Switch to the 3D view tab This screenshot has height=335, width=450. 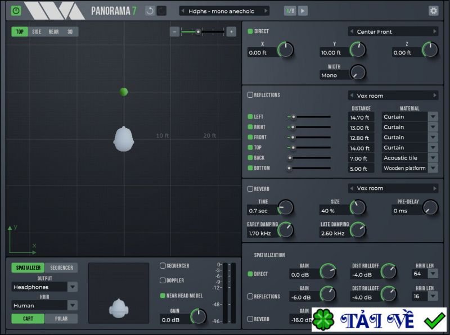(x=70, y=32)
